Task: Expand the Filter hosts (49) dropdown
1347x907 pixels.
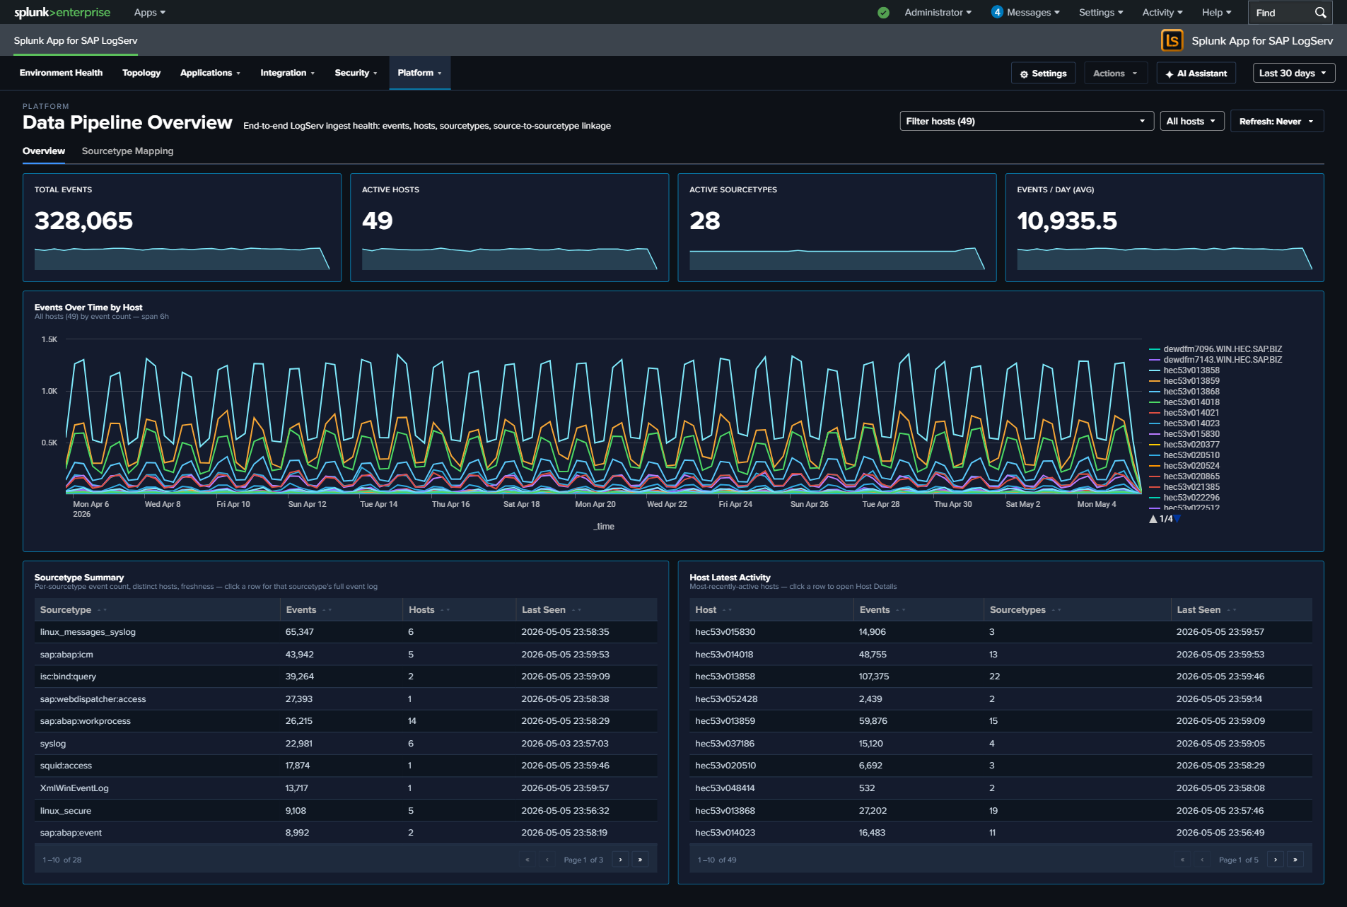Action: 1026,121
